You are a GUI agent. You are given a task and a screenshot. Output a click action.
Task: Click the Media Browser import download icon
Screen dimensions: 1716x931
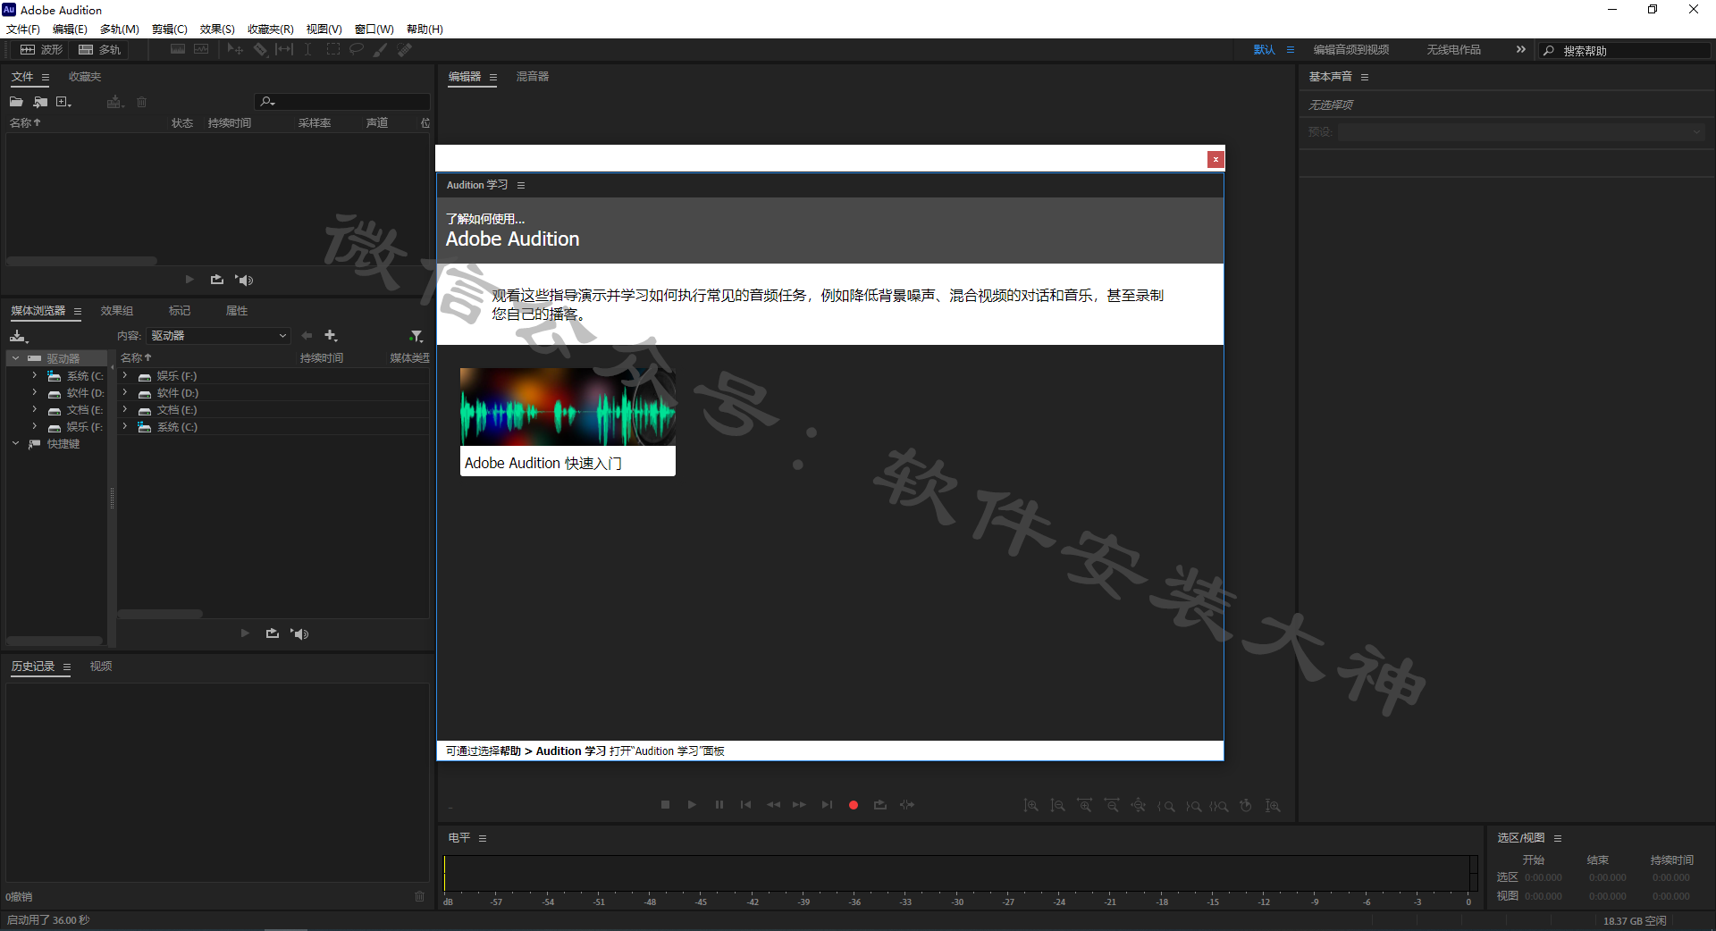pyautogui.click(x=19, y=336)
